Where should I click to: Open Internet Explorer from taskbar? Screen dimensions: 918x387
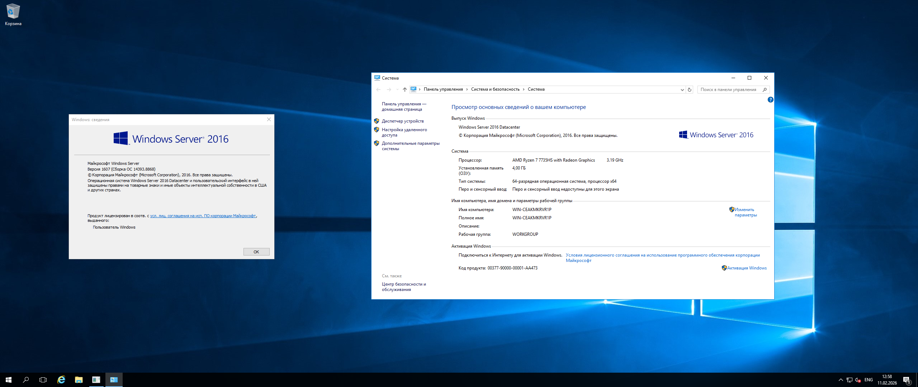(x=61, y=380)
